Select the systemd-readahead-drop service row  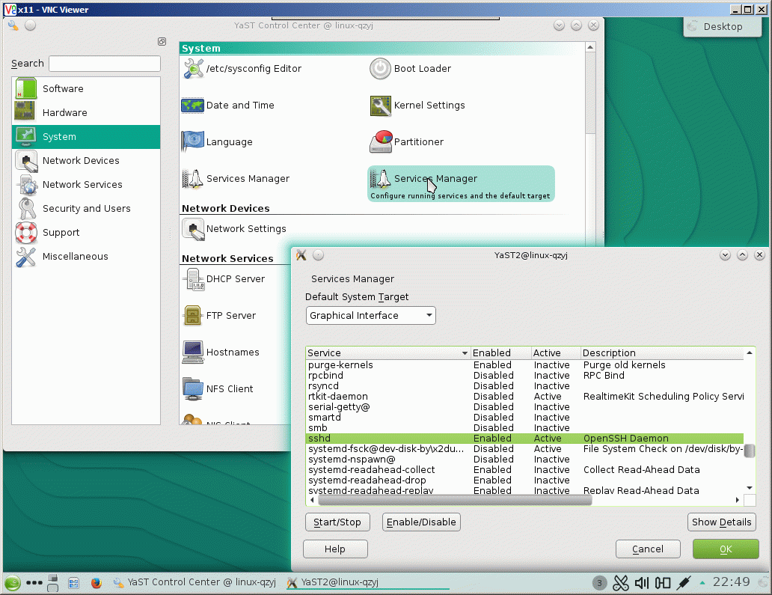coord(525,480)
